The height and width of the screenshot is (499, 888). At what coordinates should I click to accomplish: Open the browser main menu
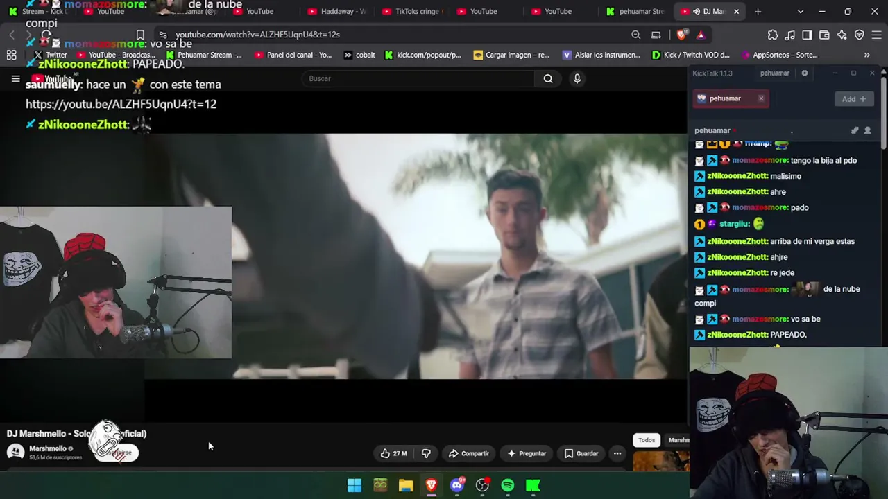877,35
